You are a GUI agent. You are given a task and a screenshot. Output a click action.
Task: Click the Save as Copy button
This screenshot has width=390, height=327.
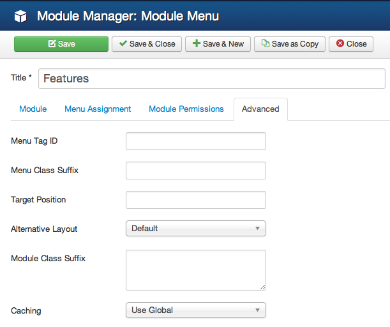(290, 44)
